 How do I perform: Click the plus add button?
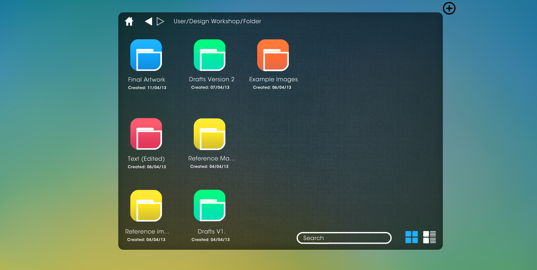[x=449, y=8]
